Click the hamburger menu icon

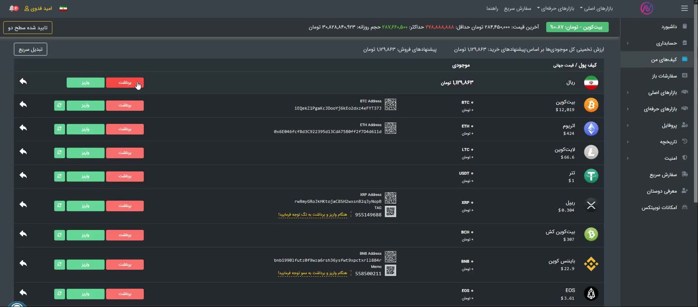pyautogui.click(x=684, y=8)
